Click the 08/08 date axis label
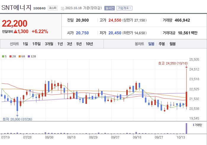Screen dimensions: 207x145 pos(49,137)
